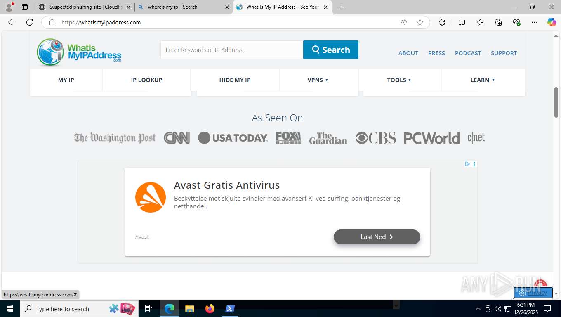This screenshot has height=317, width=561.
Task: Close the whereis my ip Search tab
Action: point(227,7)
